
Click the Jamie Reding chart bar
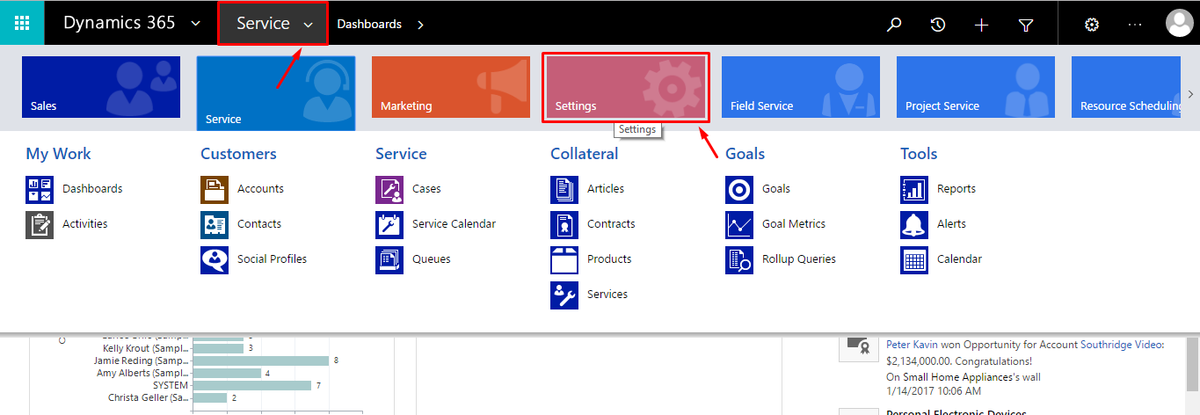(260, 360)
